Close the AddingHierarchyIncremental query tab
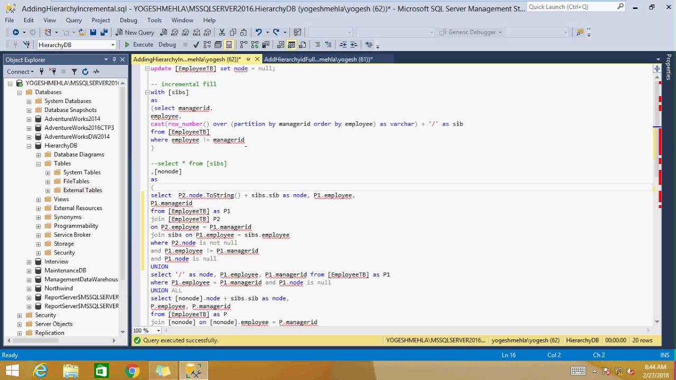Viewport: 676px width, 380px height. pos(257,59)
